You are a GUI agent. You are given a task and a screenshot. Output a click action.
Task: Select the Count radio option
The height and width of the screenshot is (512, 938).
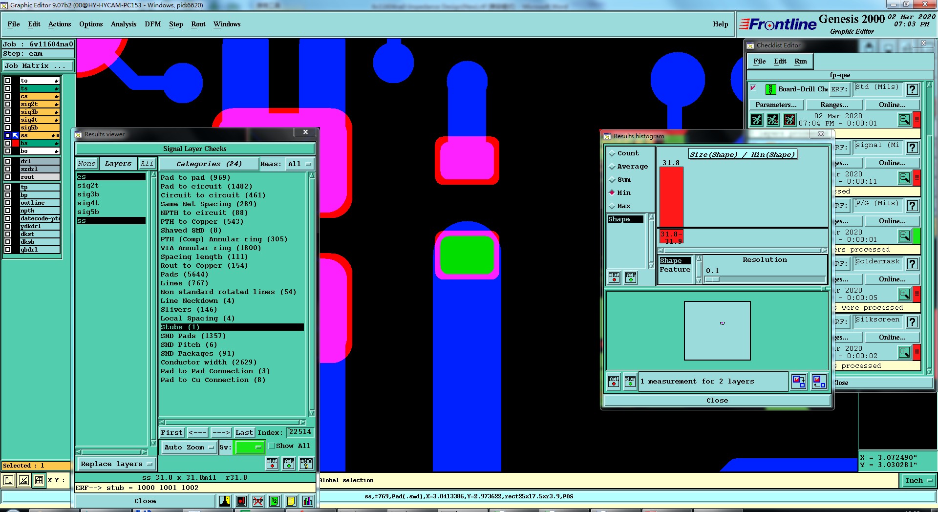[624, 153]
